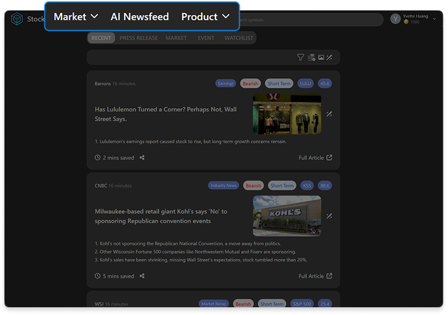Click Bearish tag on Barrons article
448x315 pixels.
[250, 83]
